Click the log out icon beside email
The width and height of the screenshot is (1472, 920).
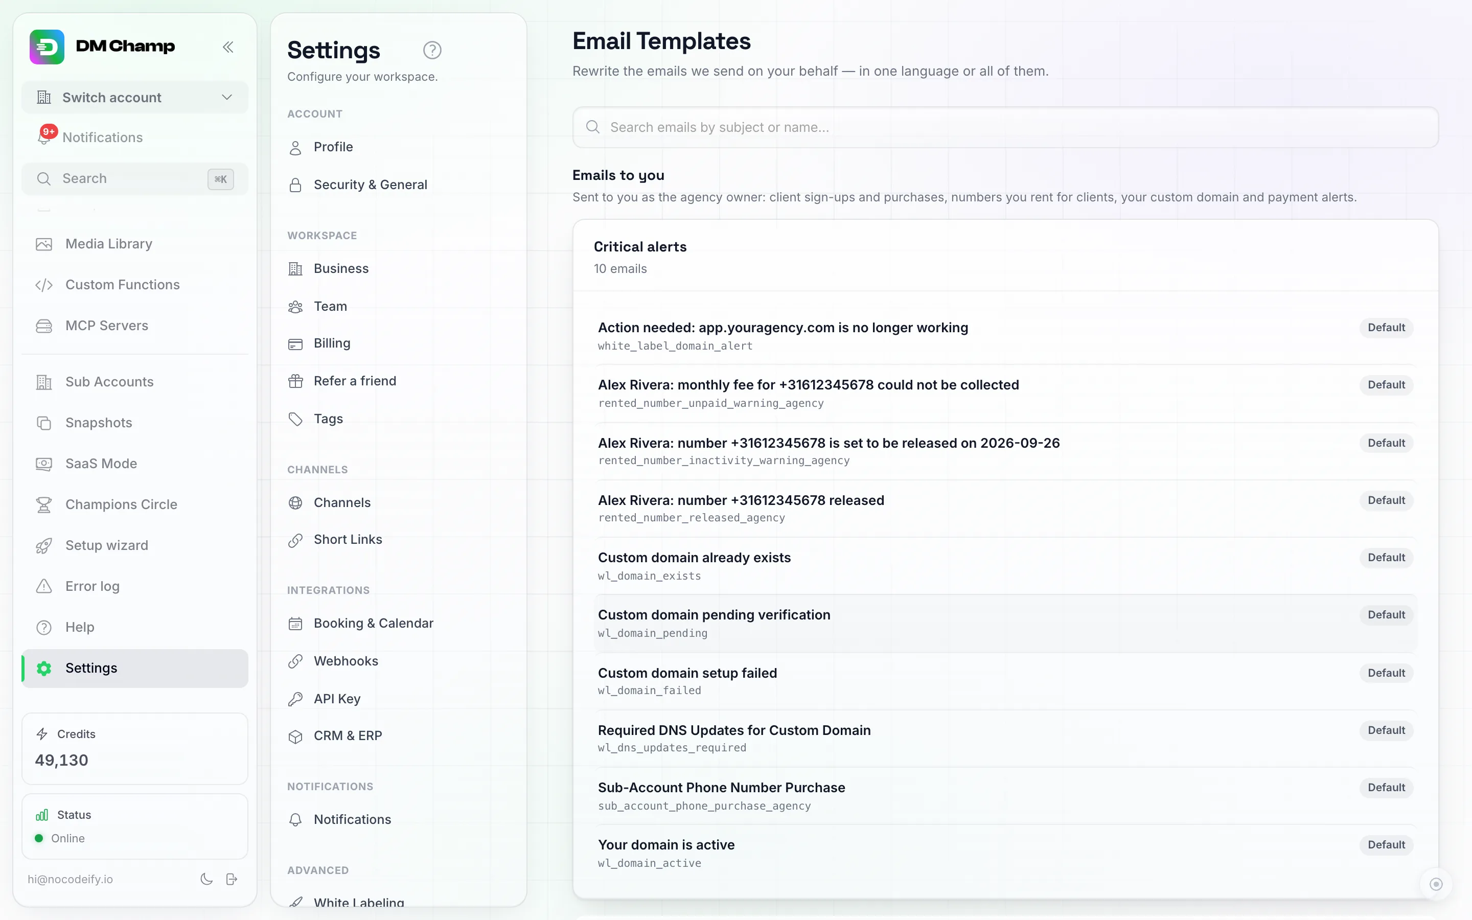(232, 879)
